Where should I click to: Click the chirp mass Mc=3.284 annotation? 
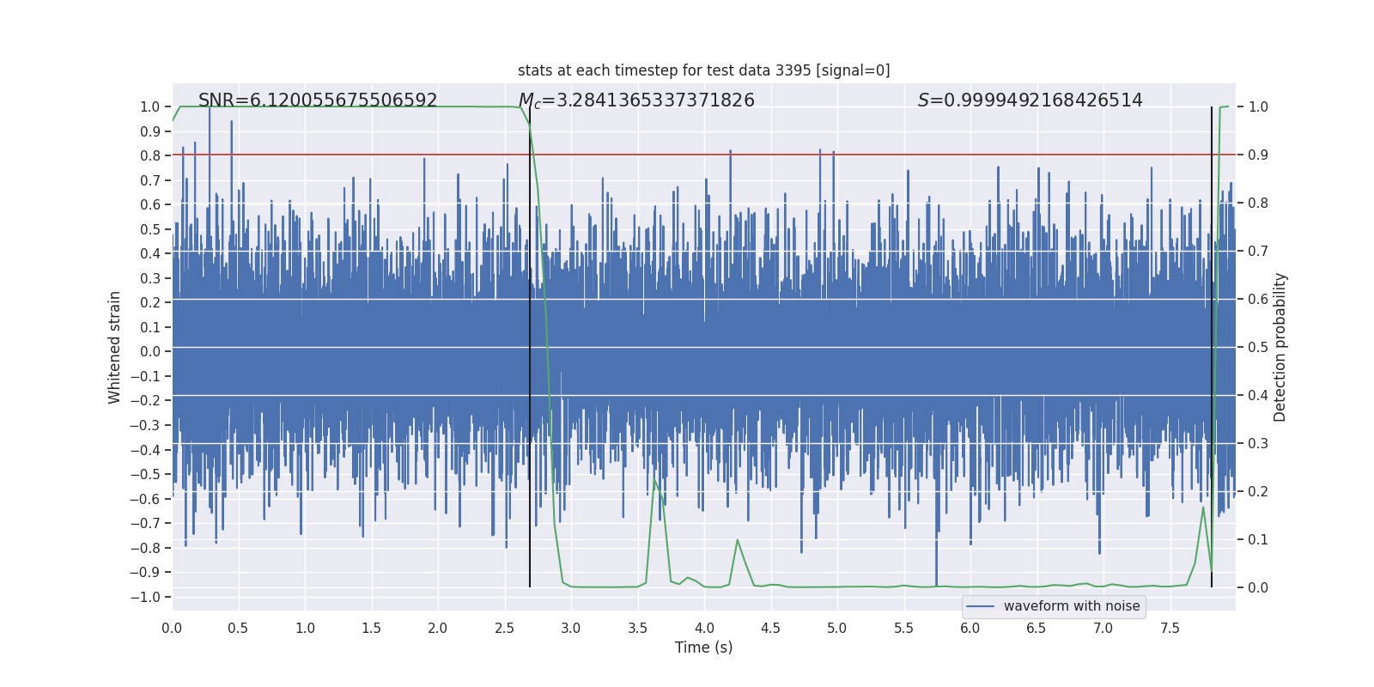[636, 100]
